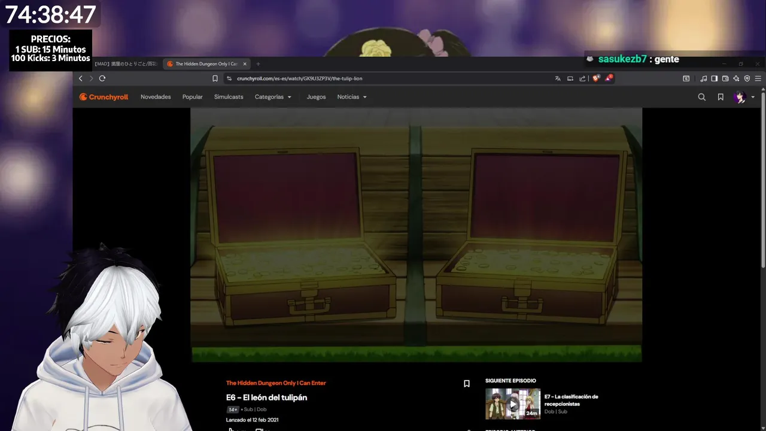
Task: Expand account menu arrow beside avatar
Action: pyautogui.click(x=753, y=97)
